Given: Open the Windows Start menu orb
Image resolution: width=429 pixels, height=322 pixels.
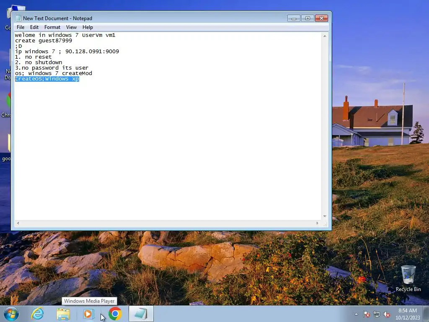Looking at the screenshot, I should coord(11,314).
